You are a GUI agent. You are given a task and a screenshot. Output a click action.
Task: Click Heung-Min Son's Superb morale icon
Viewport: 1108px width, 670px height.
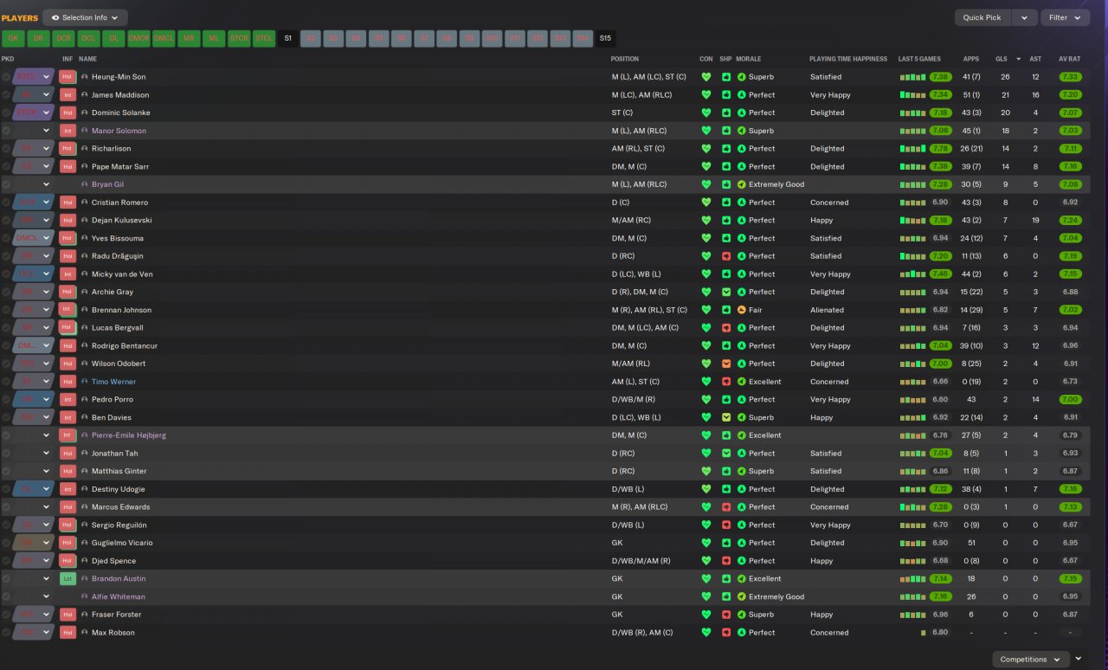click(x=742, y=77)
